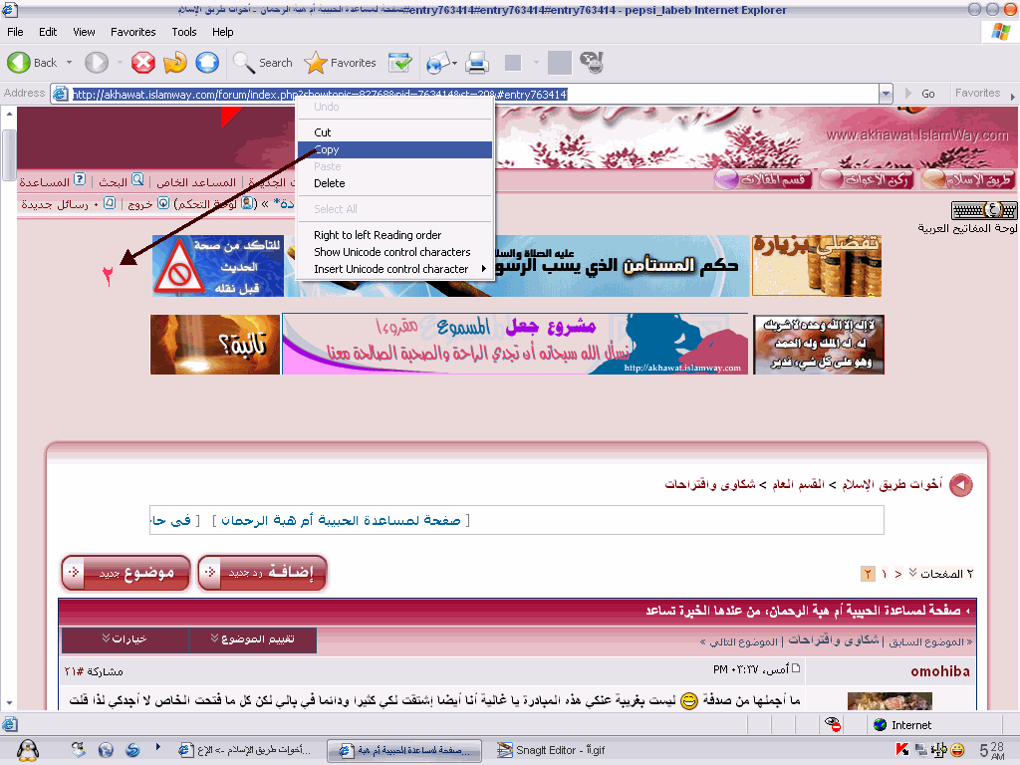Click the شكاوى واقتراحات breadcrumb link
The width and height of the screenshot is (1020, 765).
tap(710, 484)
